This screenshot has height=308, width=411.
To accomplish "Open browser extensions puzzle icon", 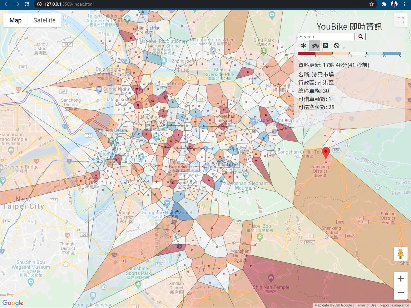I will pos(384,4).
